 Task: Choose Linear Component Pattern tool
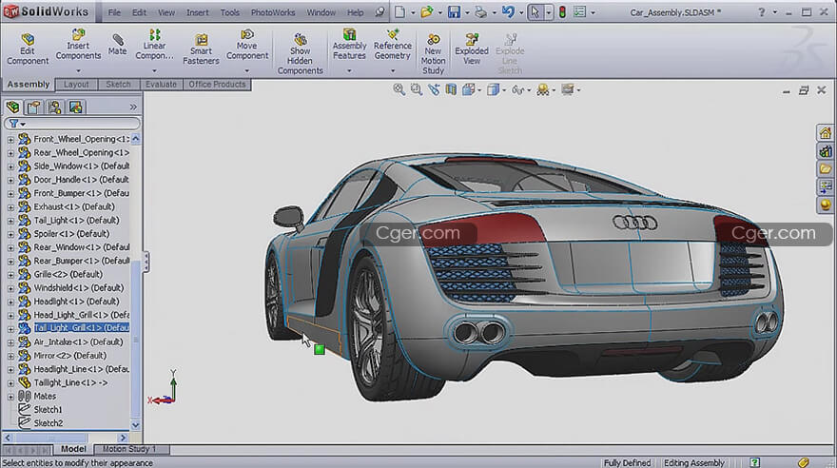[154, 44]
